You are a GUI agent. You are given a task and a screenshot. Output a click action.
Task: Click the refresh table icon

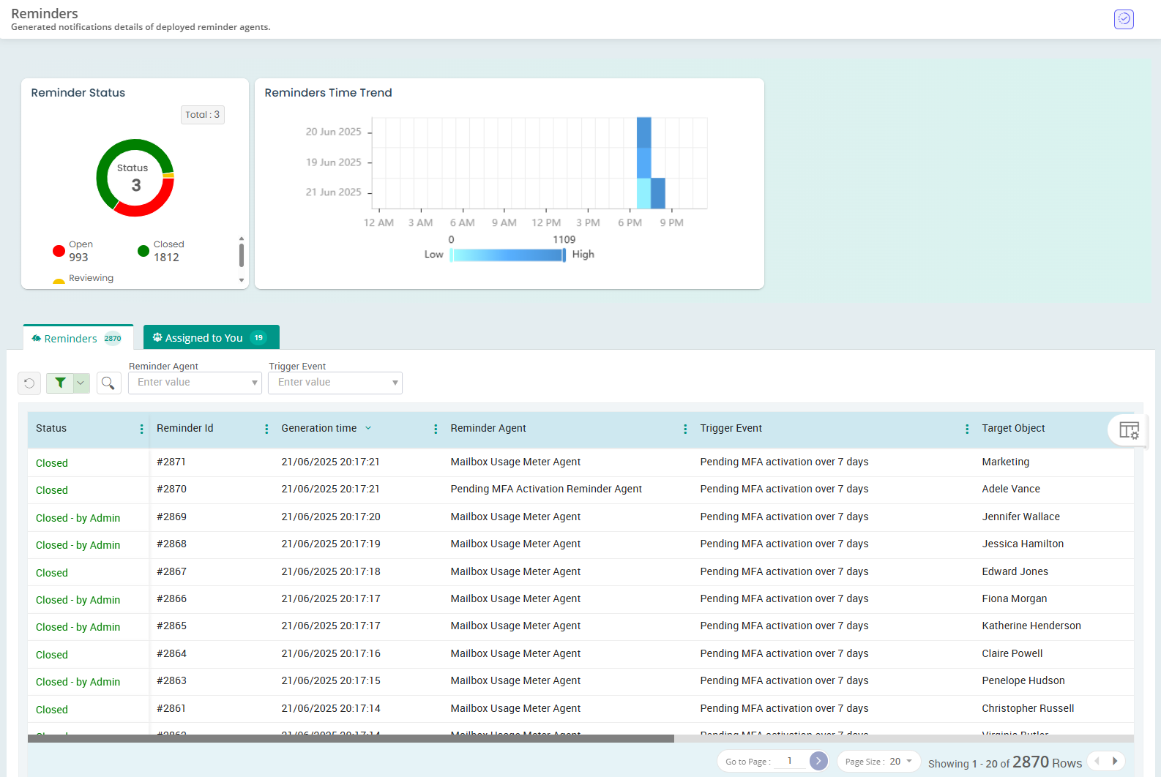click(29, 383)
